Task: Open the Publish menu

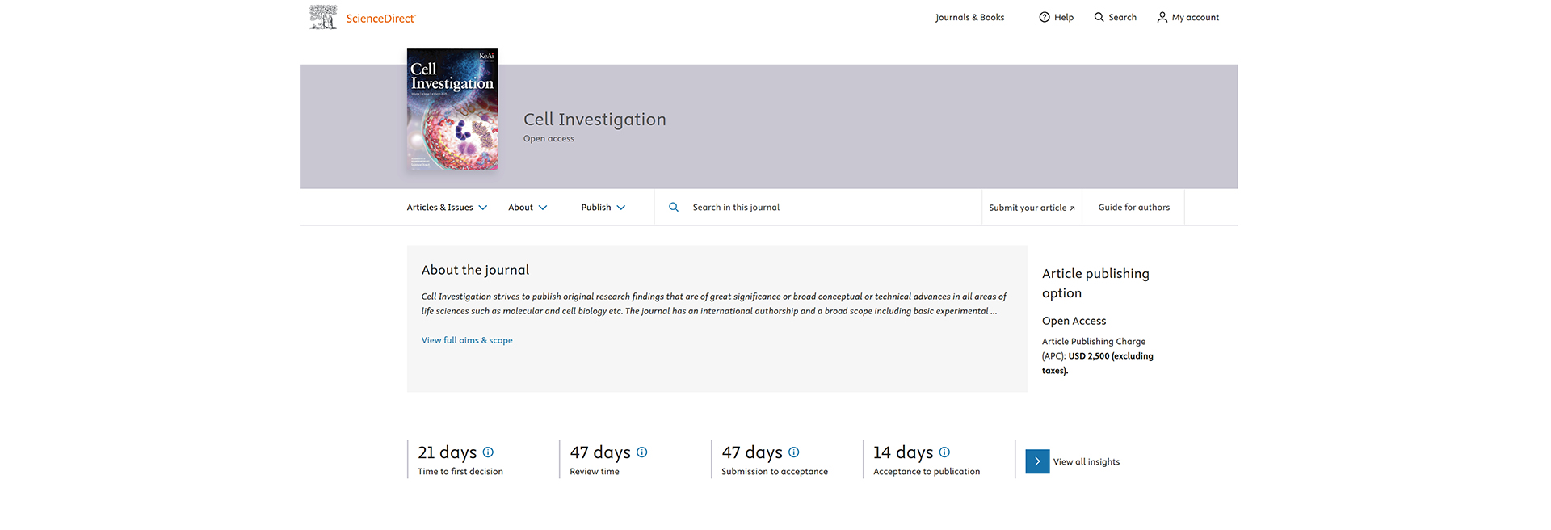Action: [603, 208]
